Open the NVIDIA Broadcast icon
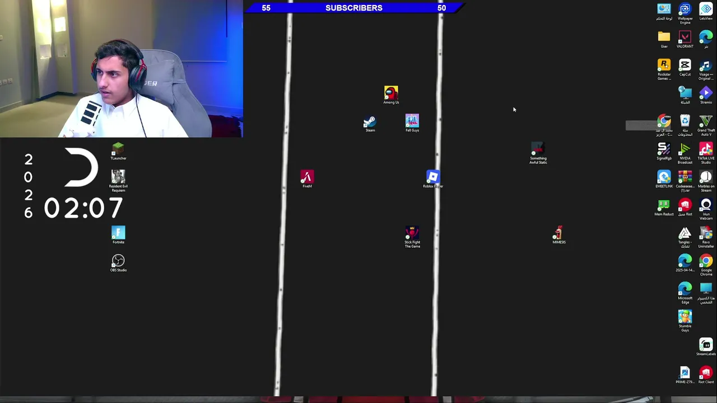Screen dimensions: 717x403 pyautogui.click(x=685, y=153)
